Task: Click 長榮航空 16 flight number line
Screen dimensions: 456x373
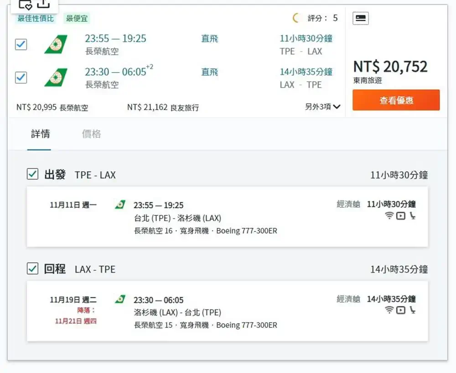Action: 205,231
